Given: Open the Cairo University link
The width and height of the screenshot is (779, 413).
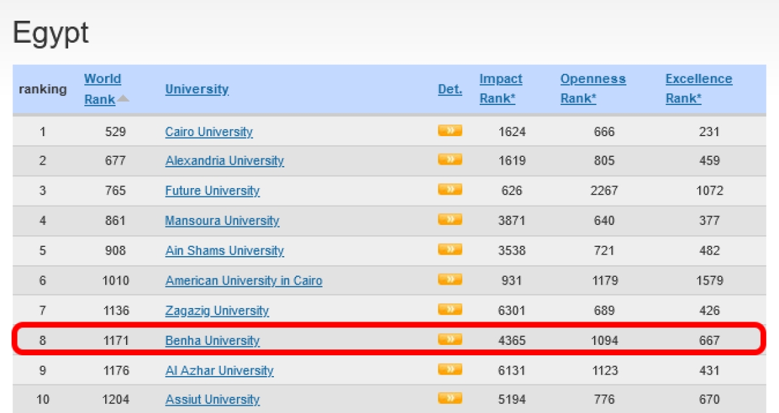Looking at the screenshot, I should 209,132.
